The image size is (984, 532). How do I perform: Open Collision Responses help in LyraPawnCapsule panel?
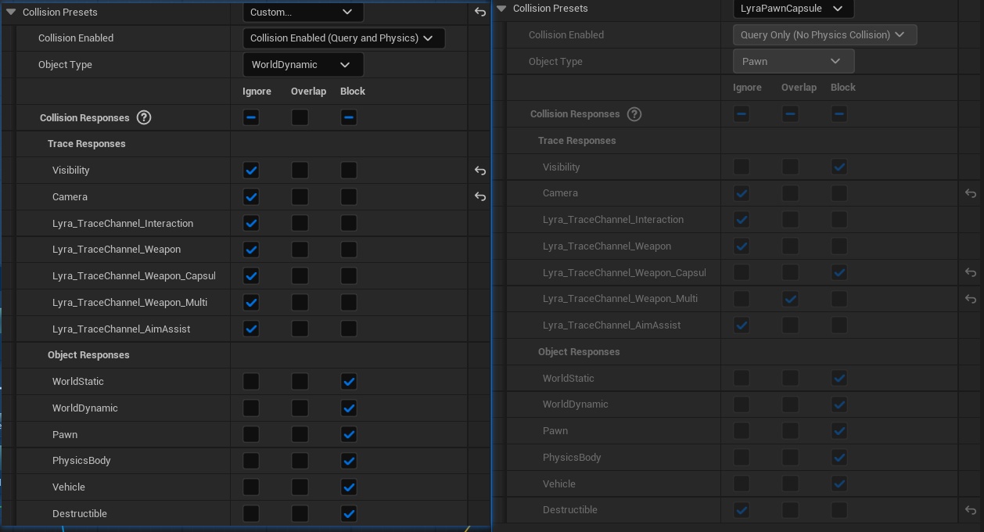point(634,114)
